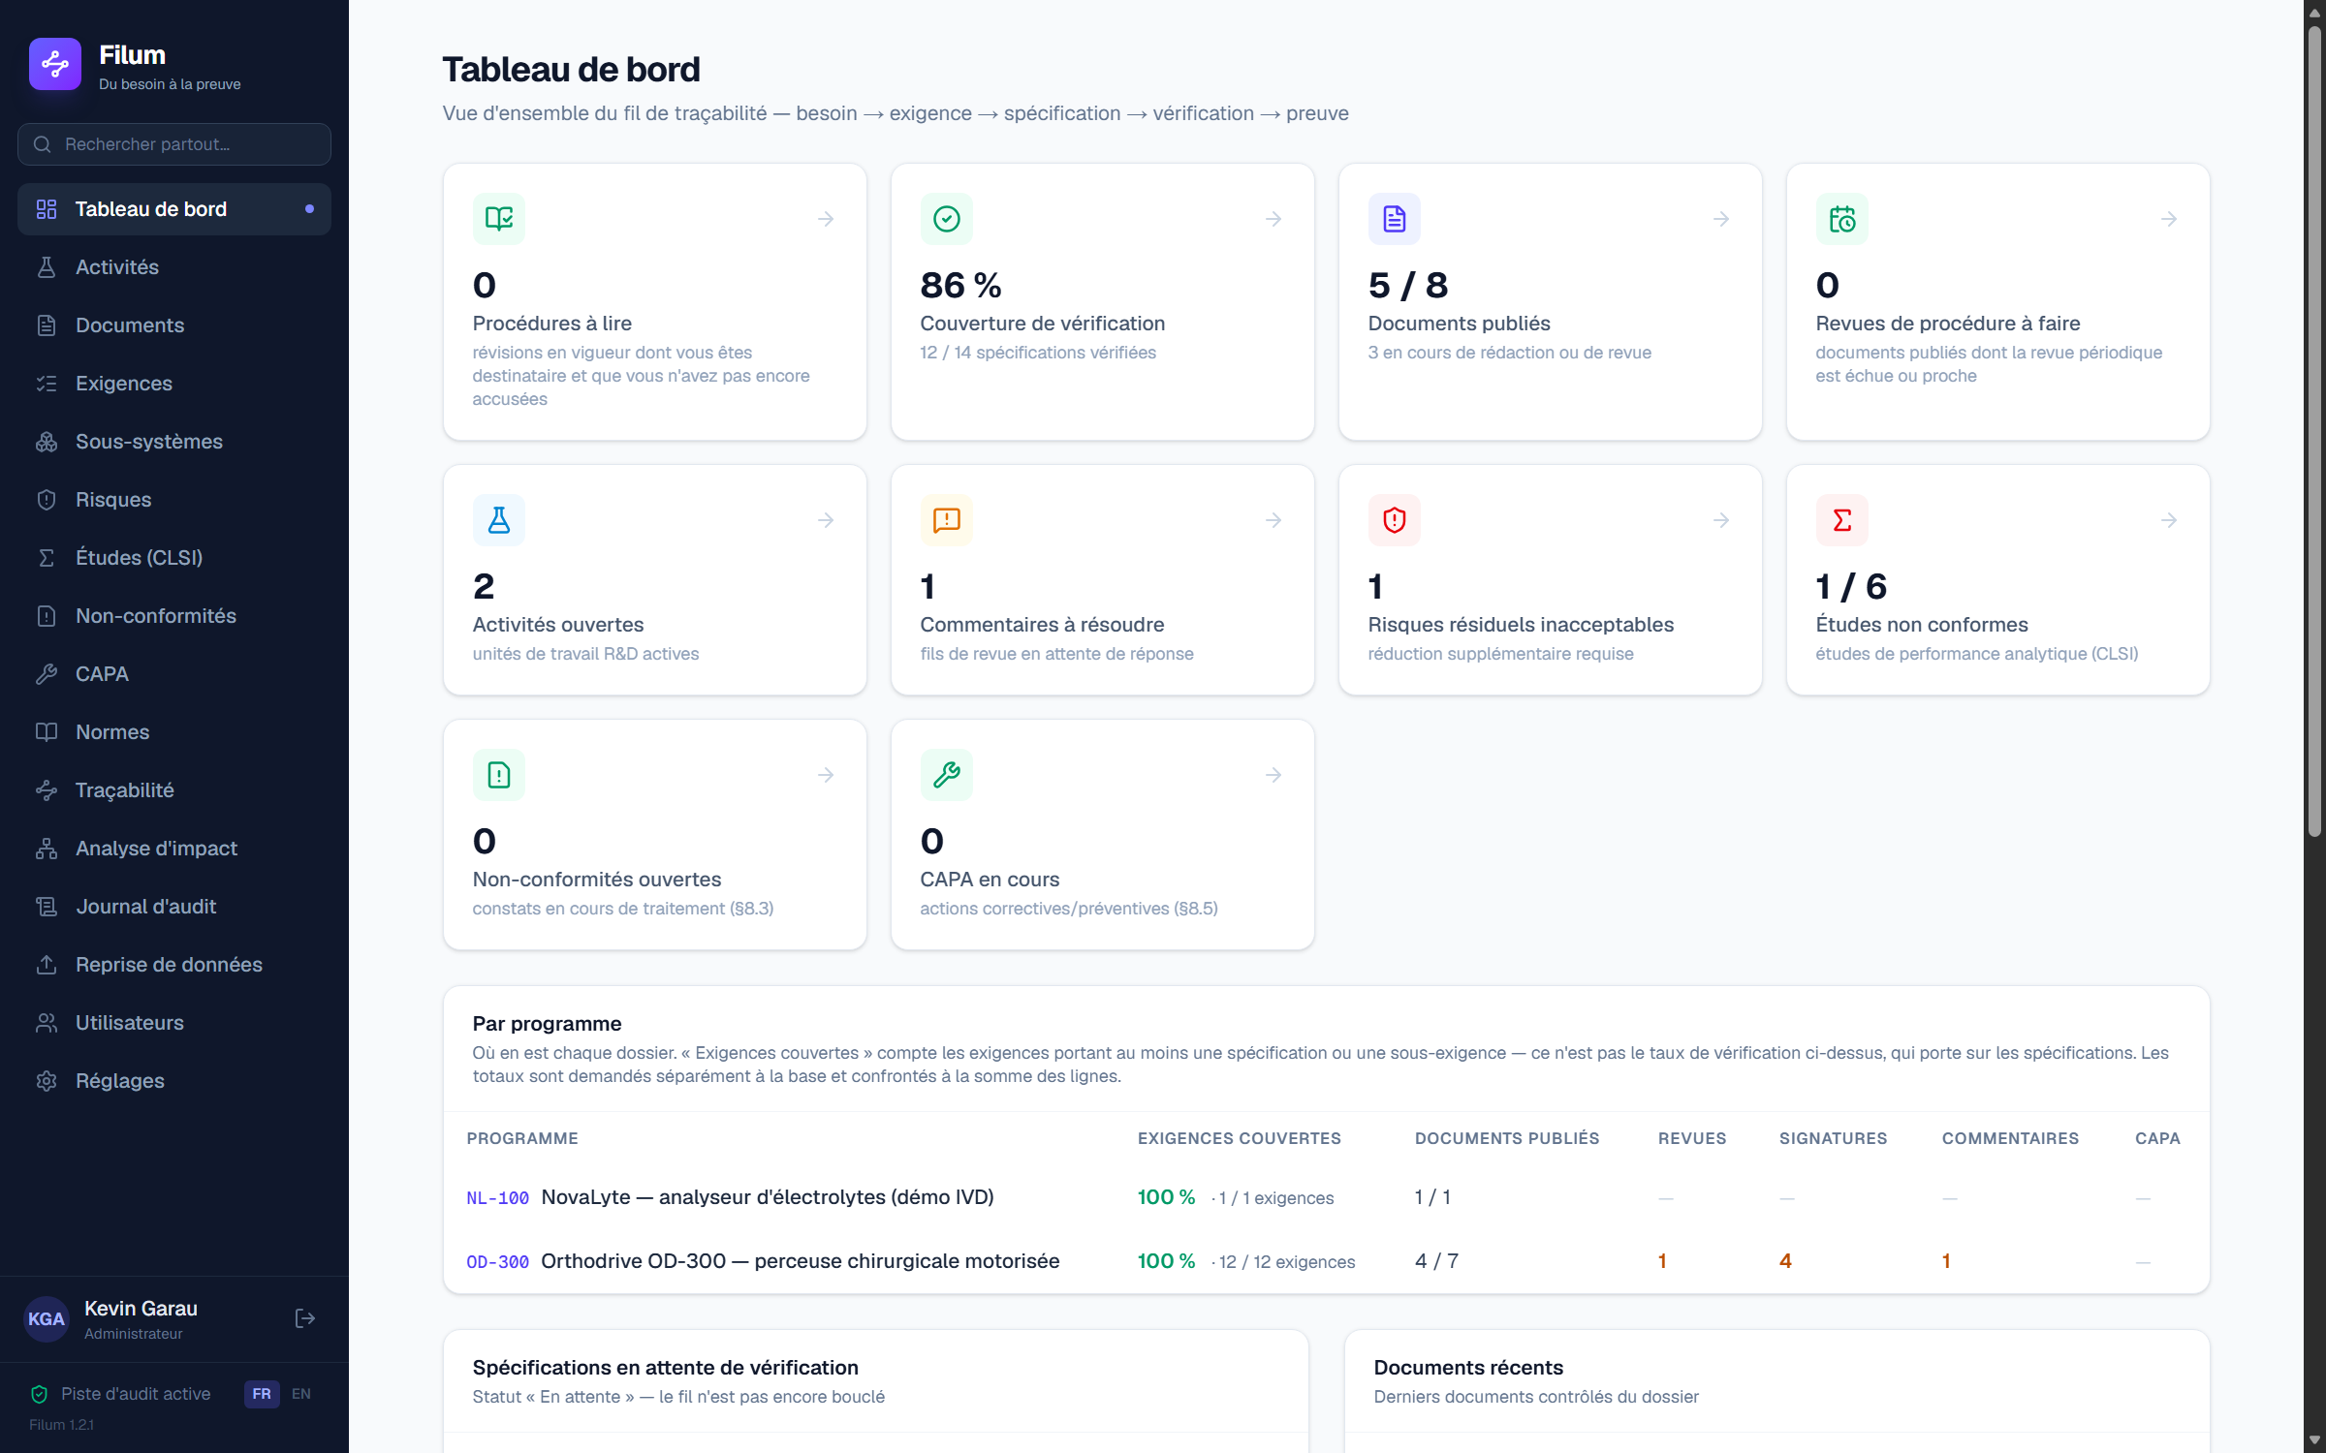Viewport: 2326px width, 1453px height.
Task: Click the Non-conformités ouvertes alert icon
Action: tap(499, 775)
